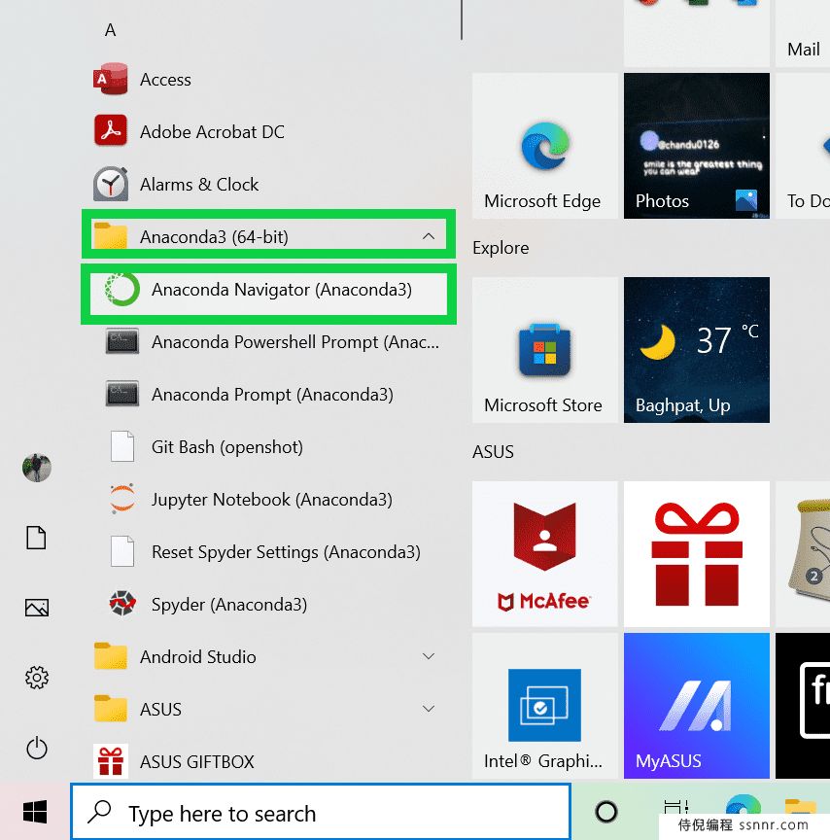Open Documents from the sidebar
Image resolution: width=830 pixels, height=840 pixels.
[x=36, y=538]
